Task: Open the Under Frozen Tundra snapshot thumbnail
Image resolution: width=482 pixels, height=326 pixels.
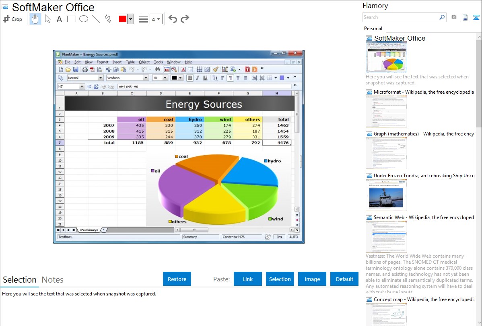Action: click(386, 195)
